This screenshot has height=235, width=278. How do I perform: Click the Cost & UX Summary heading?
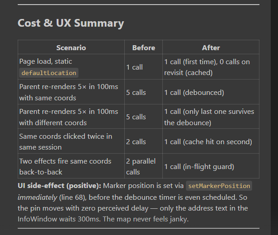coord(71,23)
